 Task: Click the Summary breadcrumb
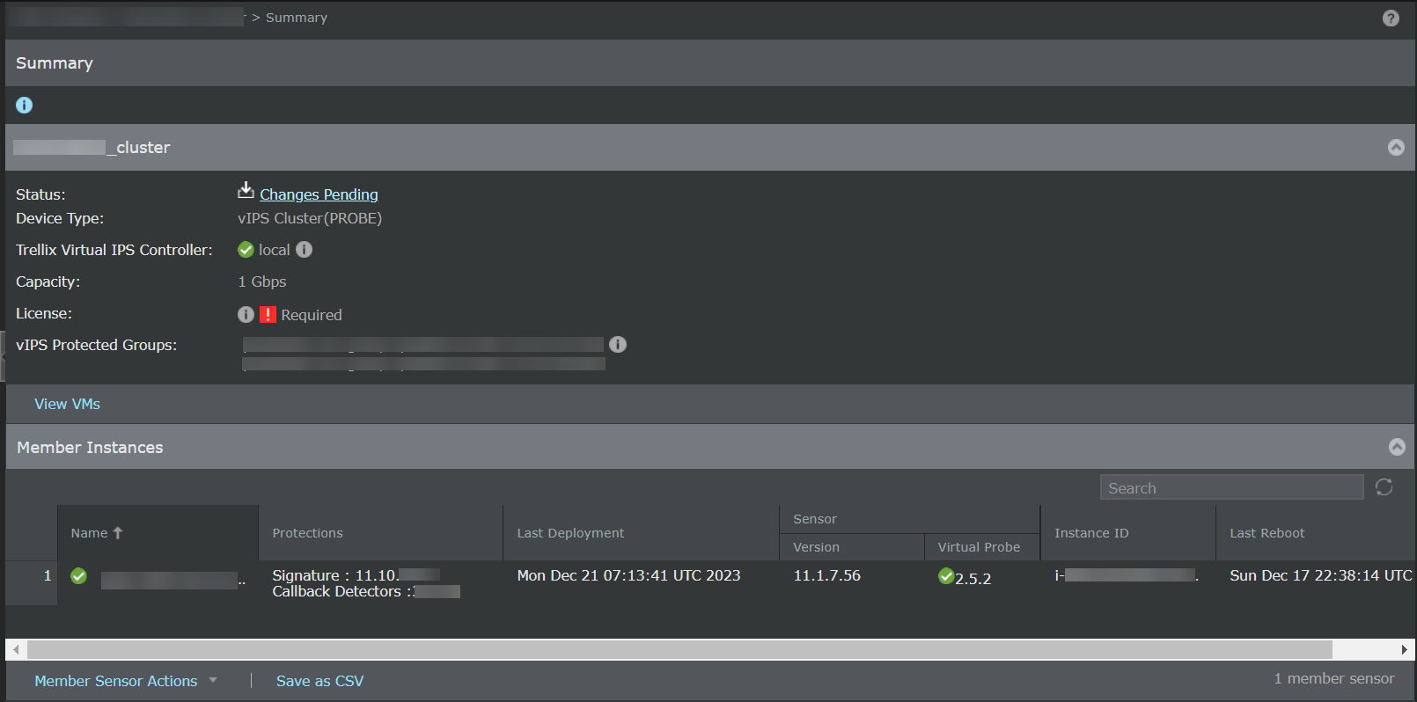click(297, 18)
